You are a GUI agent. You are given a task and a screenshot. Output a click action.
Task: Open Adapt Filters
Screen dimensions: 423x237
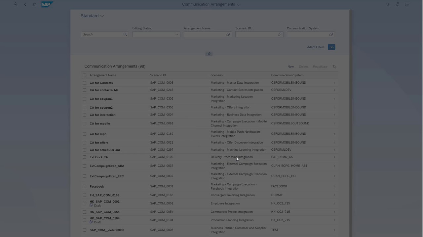[x=316, y=47]
